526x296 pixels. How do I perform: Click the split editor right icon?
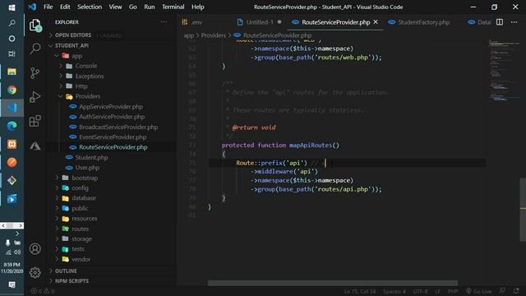[500, 22]
